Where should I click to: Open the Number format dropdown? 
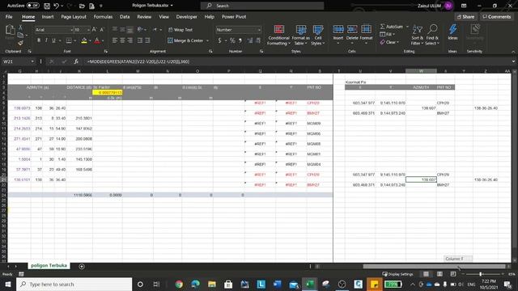[259, 30]
